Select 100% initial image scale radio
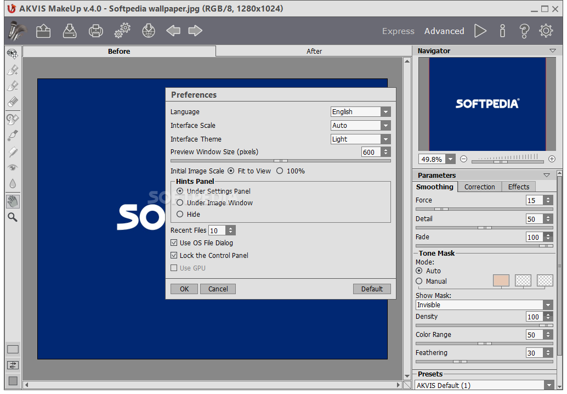 (280, 171)
